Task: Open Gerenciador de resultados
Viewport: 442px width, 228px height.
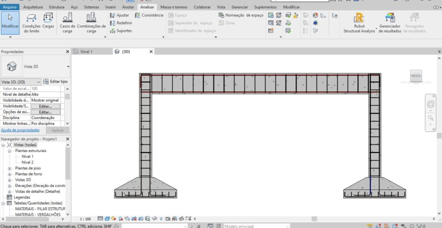Action: tap(390, 22)
